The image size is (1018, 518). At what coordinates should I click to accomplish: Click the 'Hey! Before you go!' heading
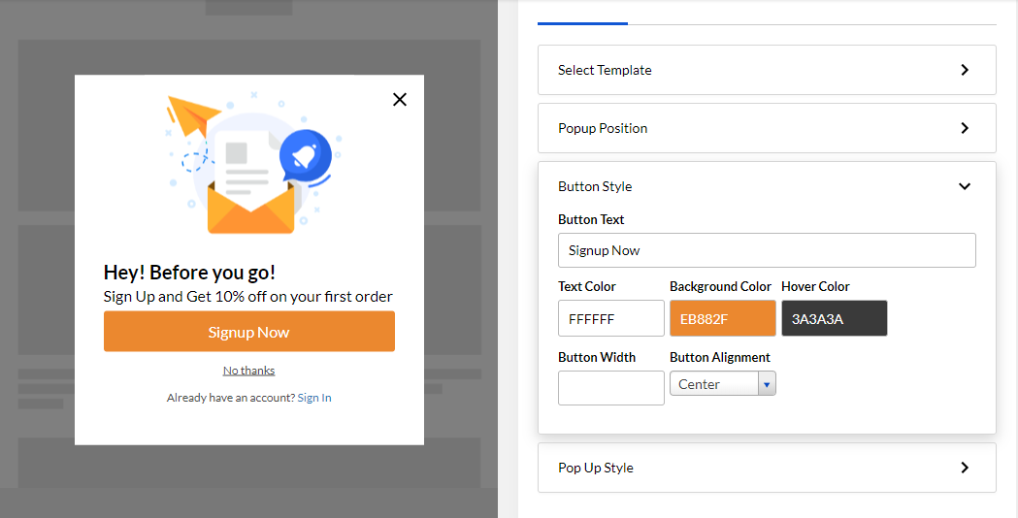(189, 273)
